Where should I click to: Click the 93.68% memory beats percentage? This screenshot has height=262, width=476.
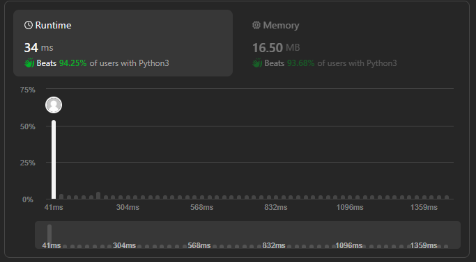[301, 63]
